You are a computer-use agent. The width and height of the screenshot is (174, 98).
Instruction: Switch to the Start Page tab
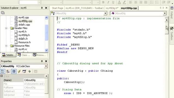[x=57, y=8]
